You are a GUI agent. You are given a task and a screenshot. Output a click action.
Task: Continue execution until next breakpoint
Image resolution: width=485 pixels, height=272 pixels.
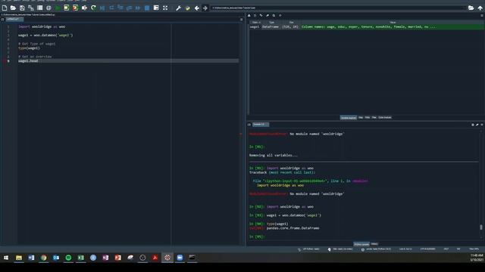(x=138, y=8)
